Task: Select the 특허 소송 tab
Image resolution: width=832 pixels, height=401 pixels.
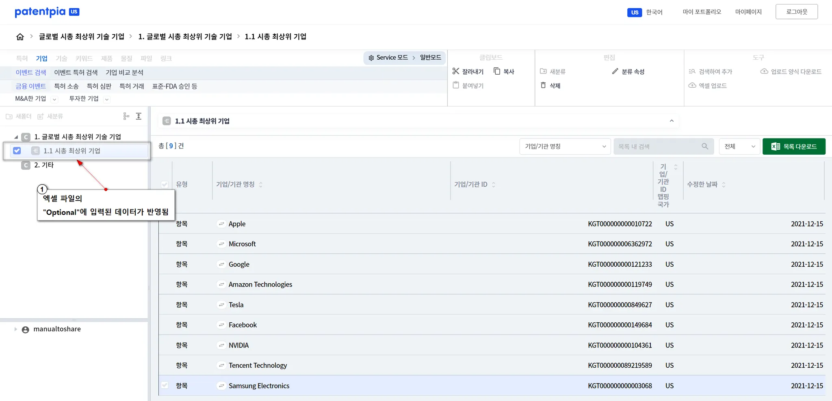Action: [66, 86]
